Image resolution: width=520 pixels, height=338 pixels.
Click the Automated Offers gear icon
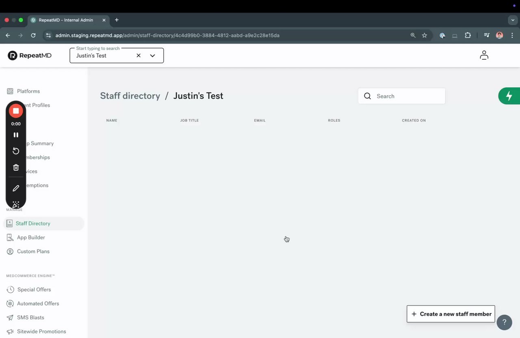(x=10, y=303)
